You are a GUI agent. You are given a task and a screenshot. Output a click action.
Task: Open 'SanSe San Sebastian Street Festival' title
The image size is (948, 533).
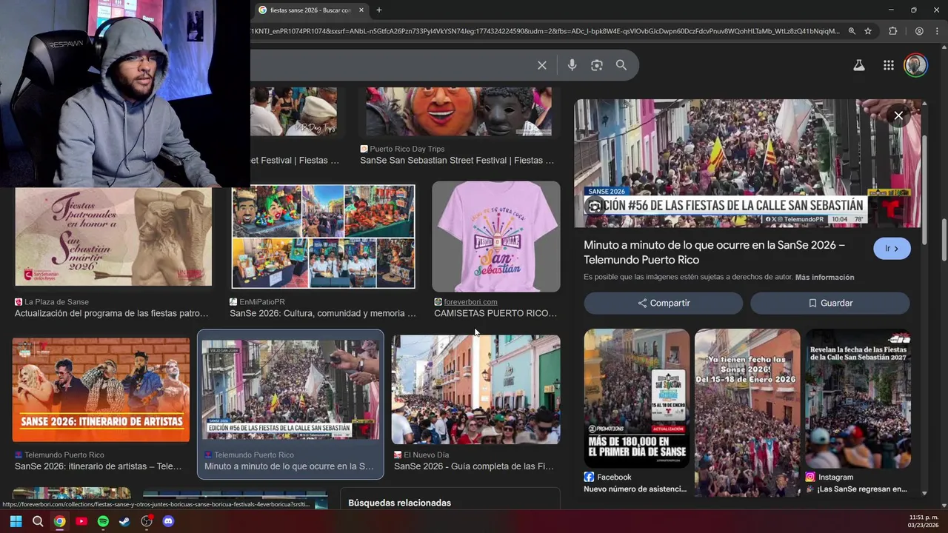pyautogui.click(x=457, y=161)
